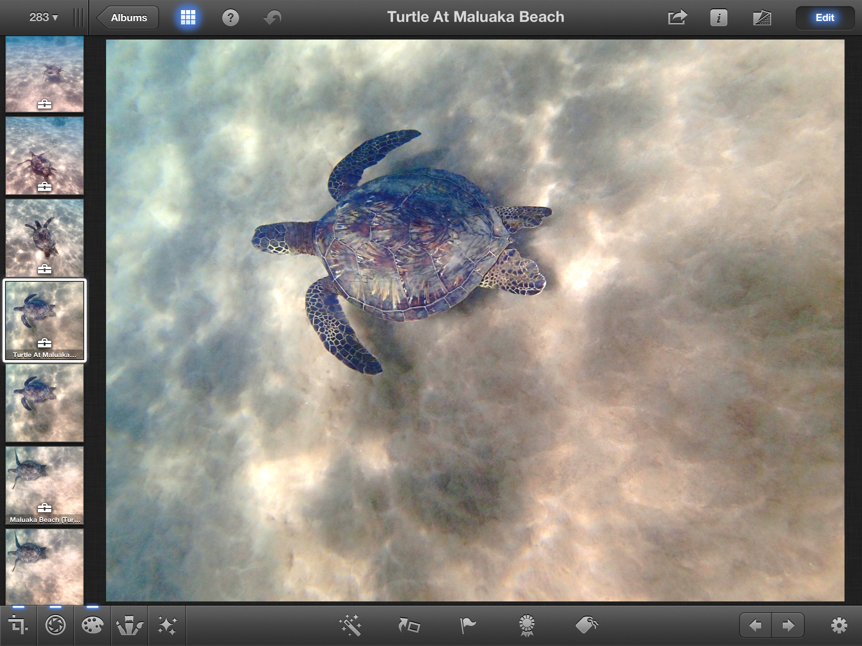Open the Exposure aperture tool
This screenshot has height=646, width=862.
[55, 625]
